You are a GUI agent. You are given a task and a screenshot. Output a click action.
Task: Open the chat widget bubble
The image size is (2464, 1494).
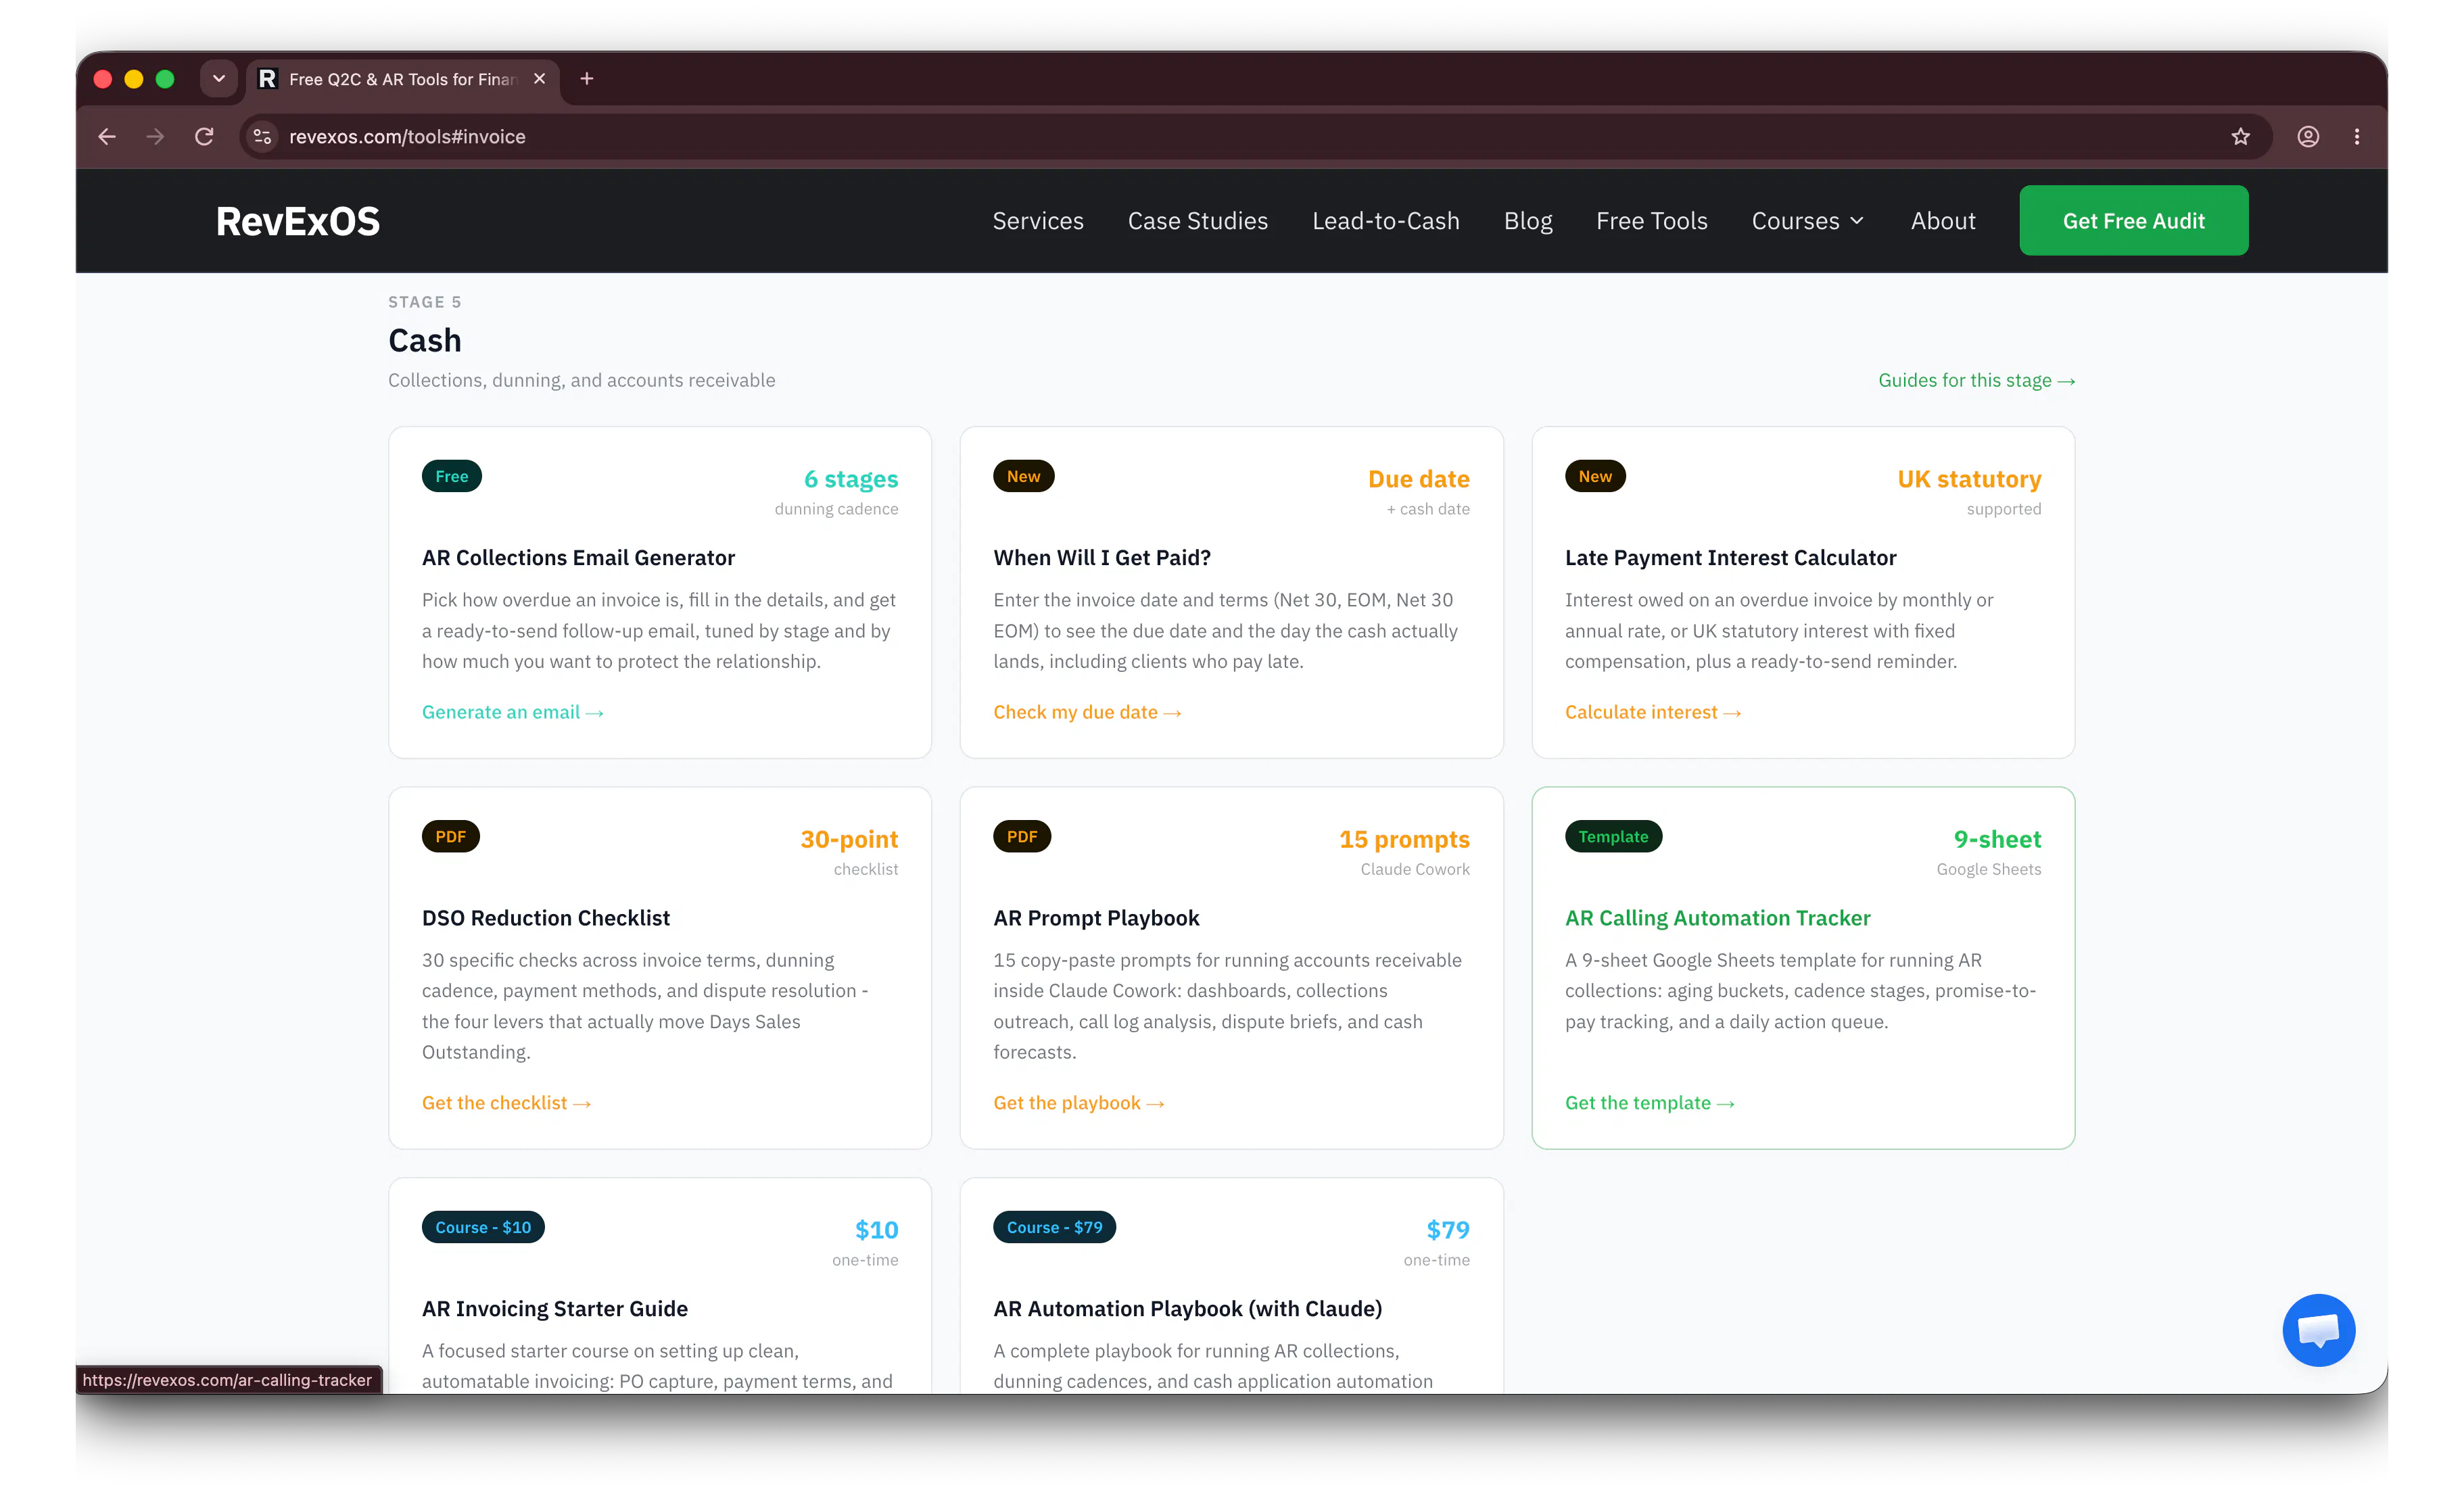point(2319,1330)
